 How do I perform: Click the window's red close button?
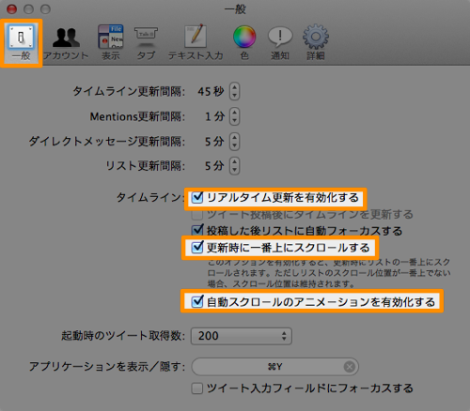(x=12, y=9)
